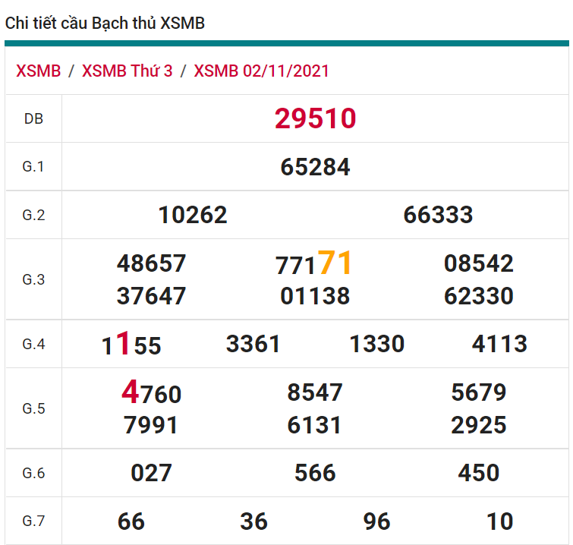
Task: Click the G.3 number 62330
Action: 478,295
